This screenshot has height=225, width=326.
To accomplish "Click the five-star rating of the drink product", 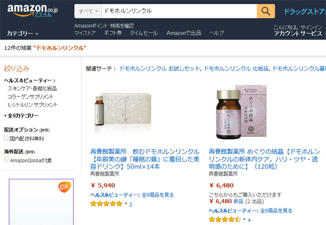I will 106,204.
